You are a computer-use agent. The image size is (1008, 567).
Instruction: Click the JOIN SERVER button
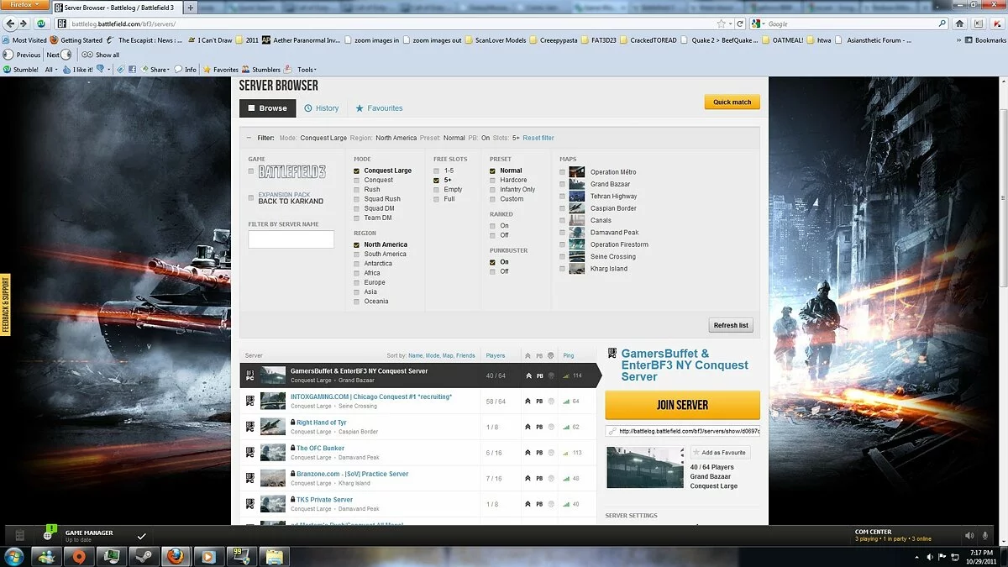tap(681, 405)
